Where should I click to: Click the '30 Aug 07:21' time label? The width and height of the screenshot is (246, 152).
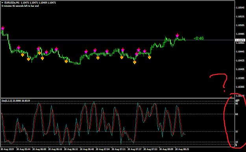118,149
